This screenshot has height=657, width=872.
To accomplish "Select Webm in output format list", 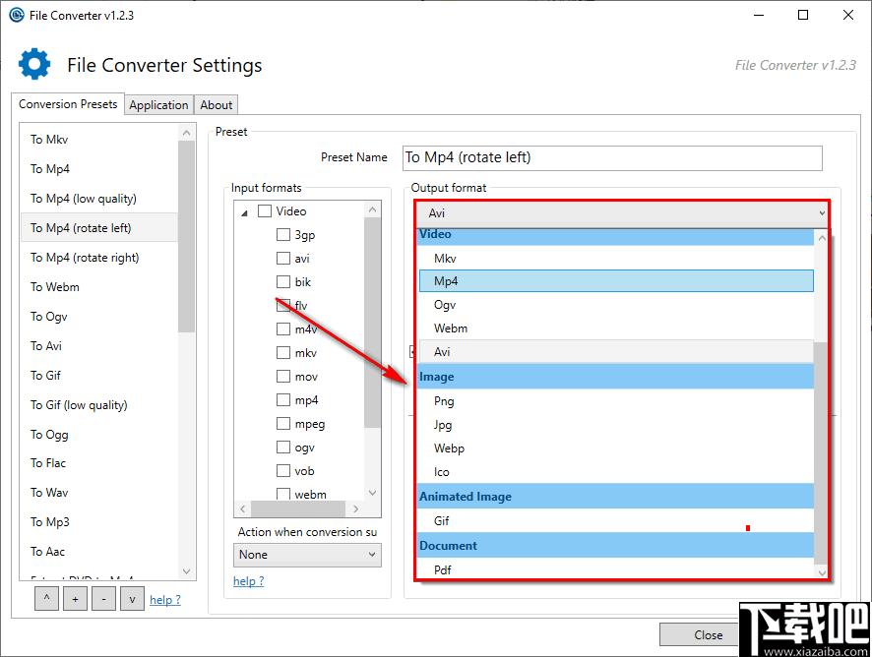I will click(x=616, y=328).
